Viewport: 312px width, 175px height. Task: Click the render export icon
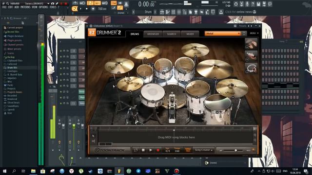(x=264, y=4)
